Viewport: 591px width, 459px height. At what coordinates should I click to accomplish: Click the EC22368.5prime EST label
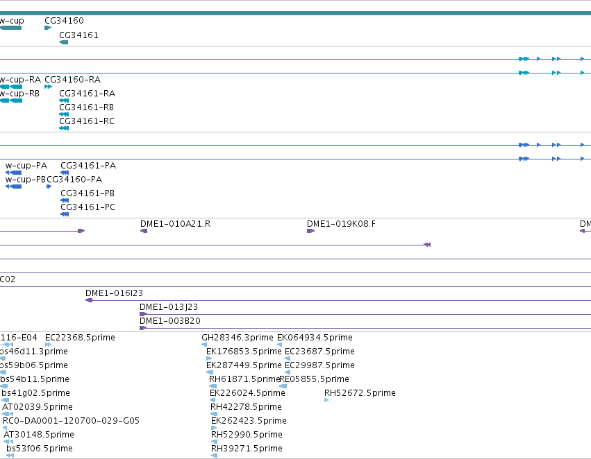[80, 338]
